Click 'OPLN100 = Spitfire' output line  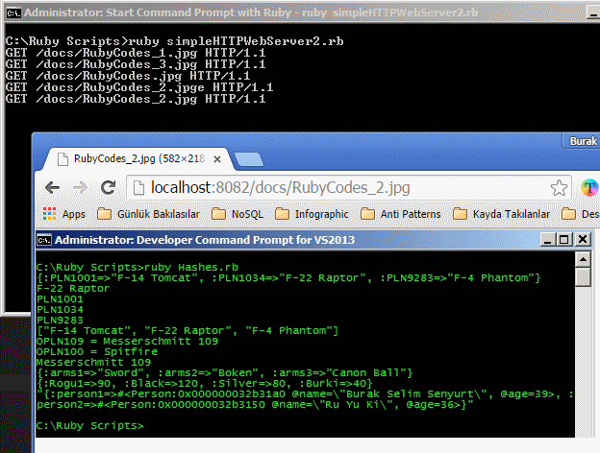97,352
